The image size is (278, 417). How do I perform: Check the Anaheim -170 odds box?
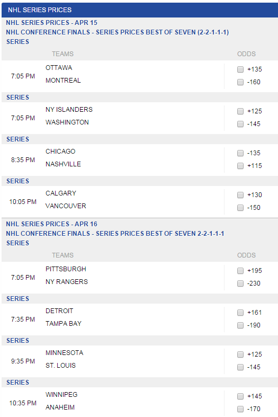pyautogui.click(x=240, y=409)
